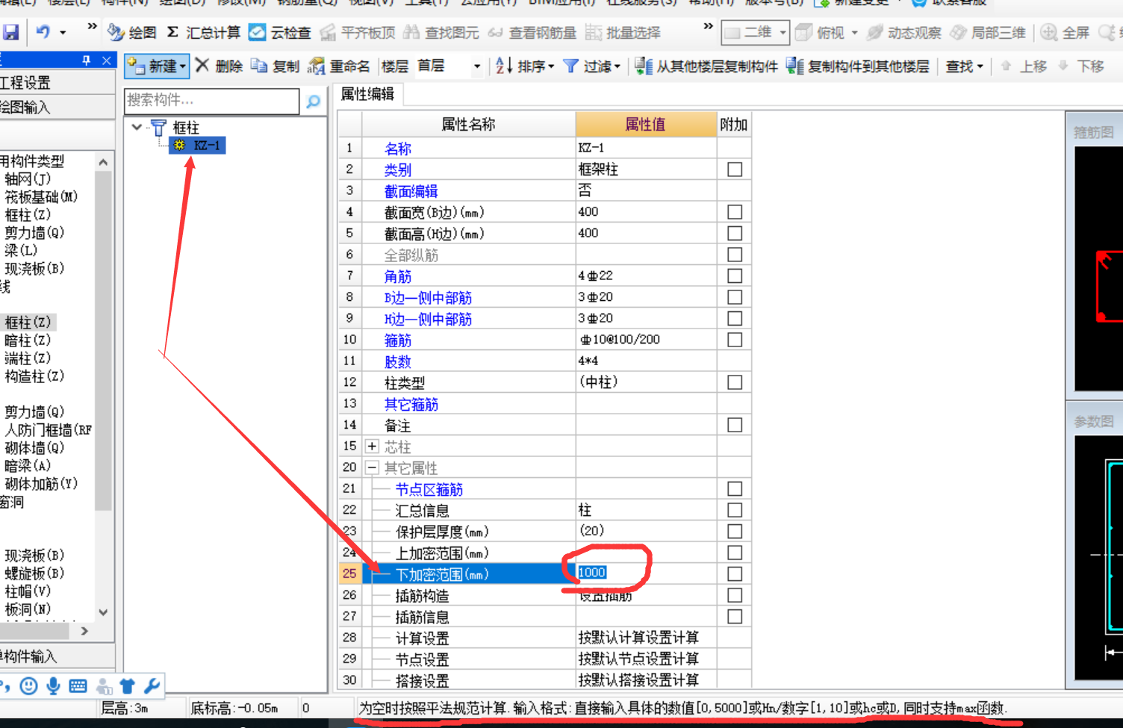
Task: Enable 局部三维 partial 3D view
Action: coord(987,32)
